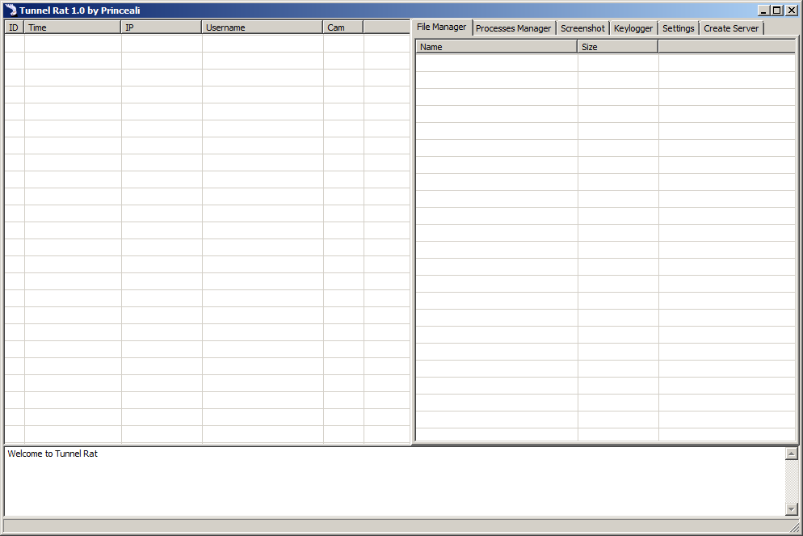Sort connections by Username column
This screenshot has height=536, width=803.
[263, 27]
